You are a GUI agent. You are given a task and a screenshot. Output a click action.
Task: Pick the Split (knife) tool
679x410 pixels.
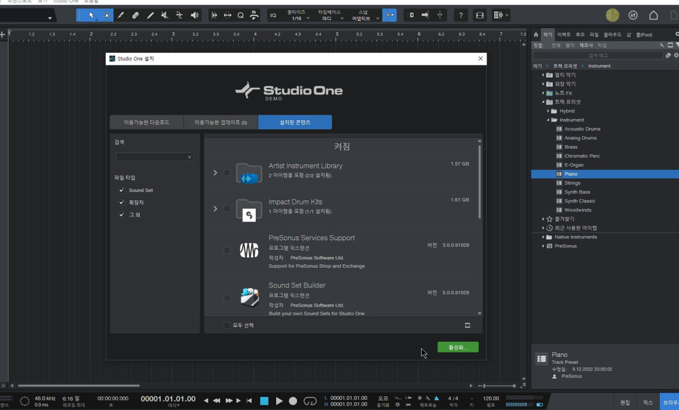pos(121,15)
